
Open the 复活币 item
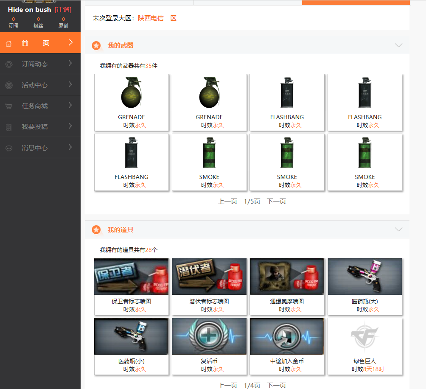(x=209, y=347)
